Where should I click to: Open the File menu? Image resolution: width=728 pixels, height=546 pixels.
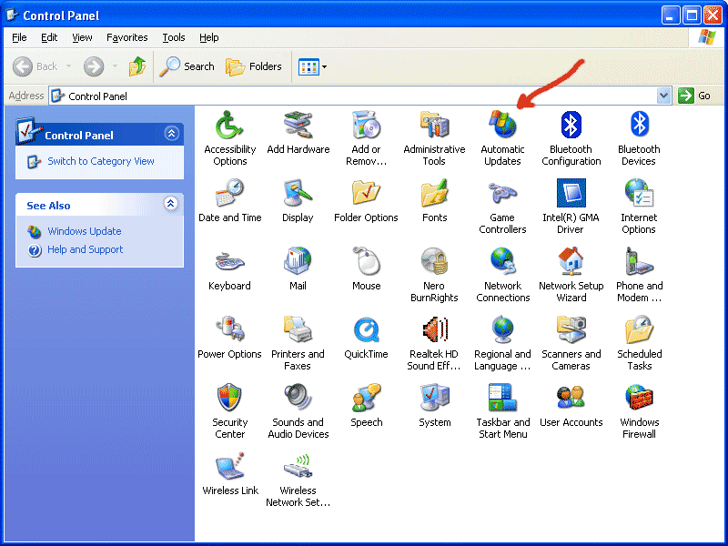tap(19, 37)
